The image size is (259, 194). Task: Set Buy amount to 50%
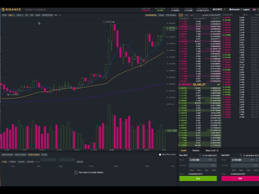(x=199, y=170)
